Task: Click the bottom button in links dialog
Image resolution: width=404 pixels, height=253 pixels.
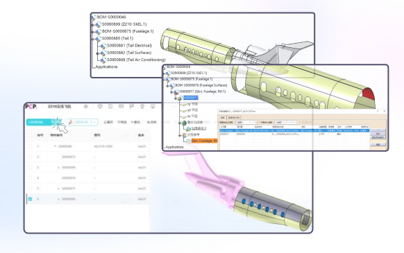Action: coord(378,145)
